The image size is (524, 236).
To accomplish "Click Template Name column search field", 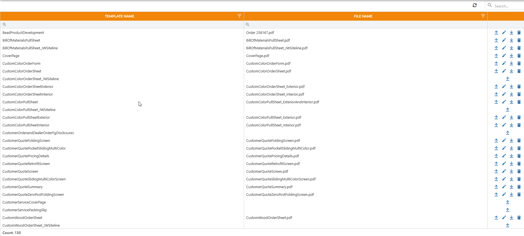I will click(x=122, y=24).
